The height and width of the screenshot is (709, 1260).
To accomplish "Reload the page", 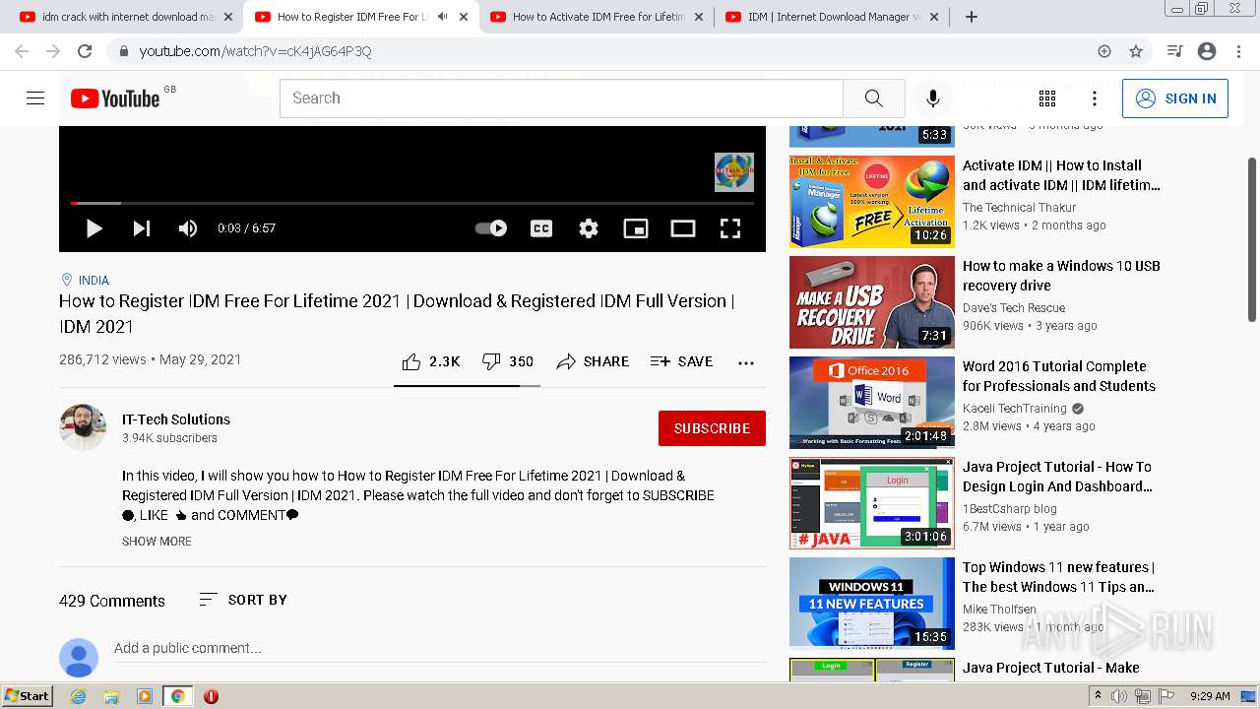I will 85,51.
